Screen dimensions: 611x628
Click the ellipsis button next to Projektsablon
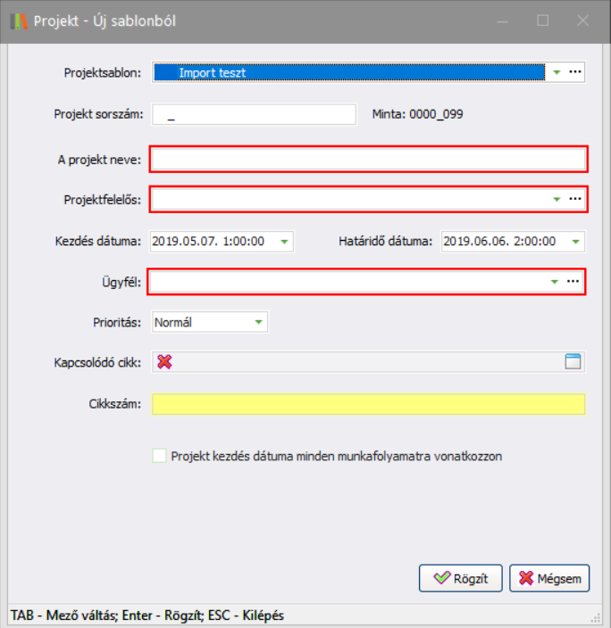(574, 72)
